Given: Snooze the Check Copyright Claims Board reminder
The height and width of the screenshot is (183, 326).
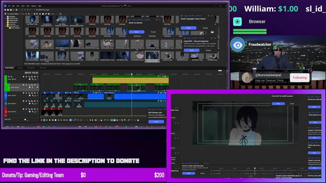Looking at the screenshot, I should [x=205, y=28].
